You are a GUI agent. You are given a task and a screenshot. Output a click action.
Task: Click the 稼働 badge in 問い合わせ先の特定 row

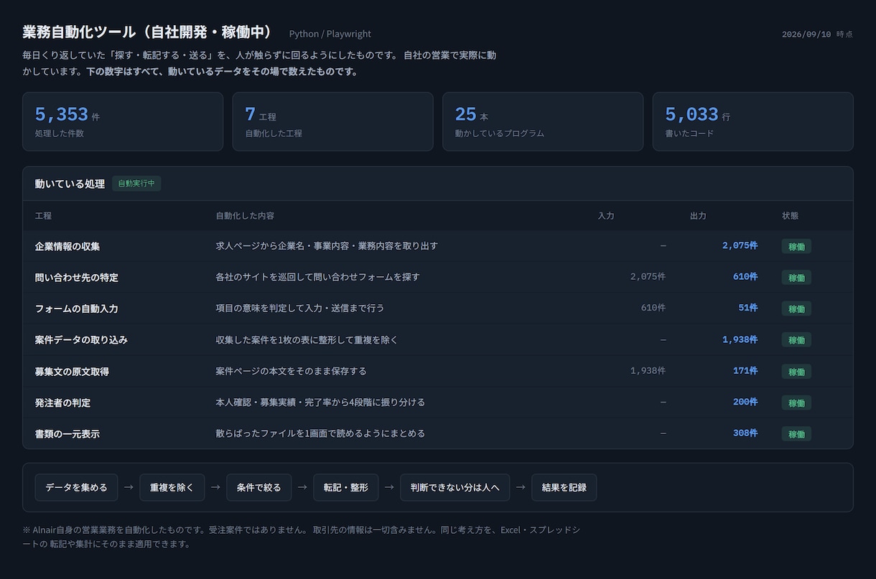click(796, 277)
